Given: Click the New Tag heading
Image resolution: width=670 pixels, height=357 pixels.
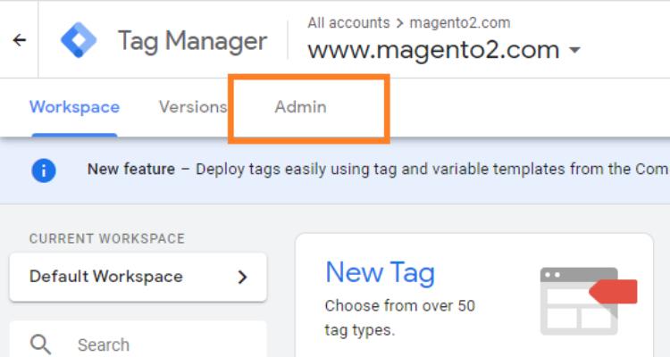Looking at the screenshot, I should coord(380,271).
